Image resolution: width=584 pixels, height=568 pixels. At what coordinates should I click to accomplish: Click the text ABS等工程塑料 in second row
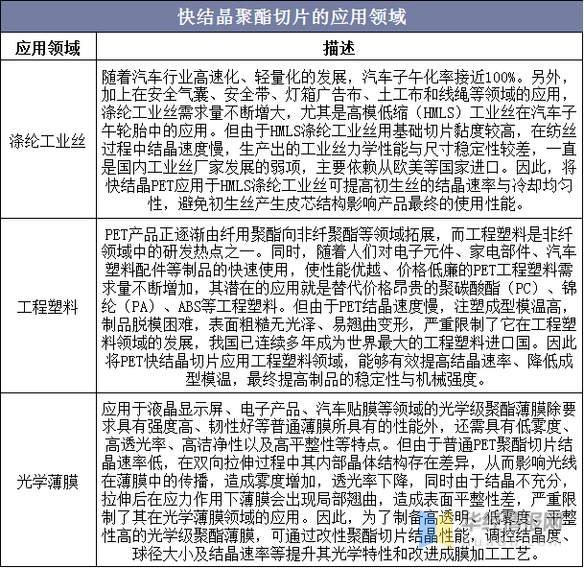[x=231, y=307]
